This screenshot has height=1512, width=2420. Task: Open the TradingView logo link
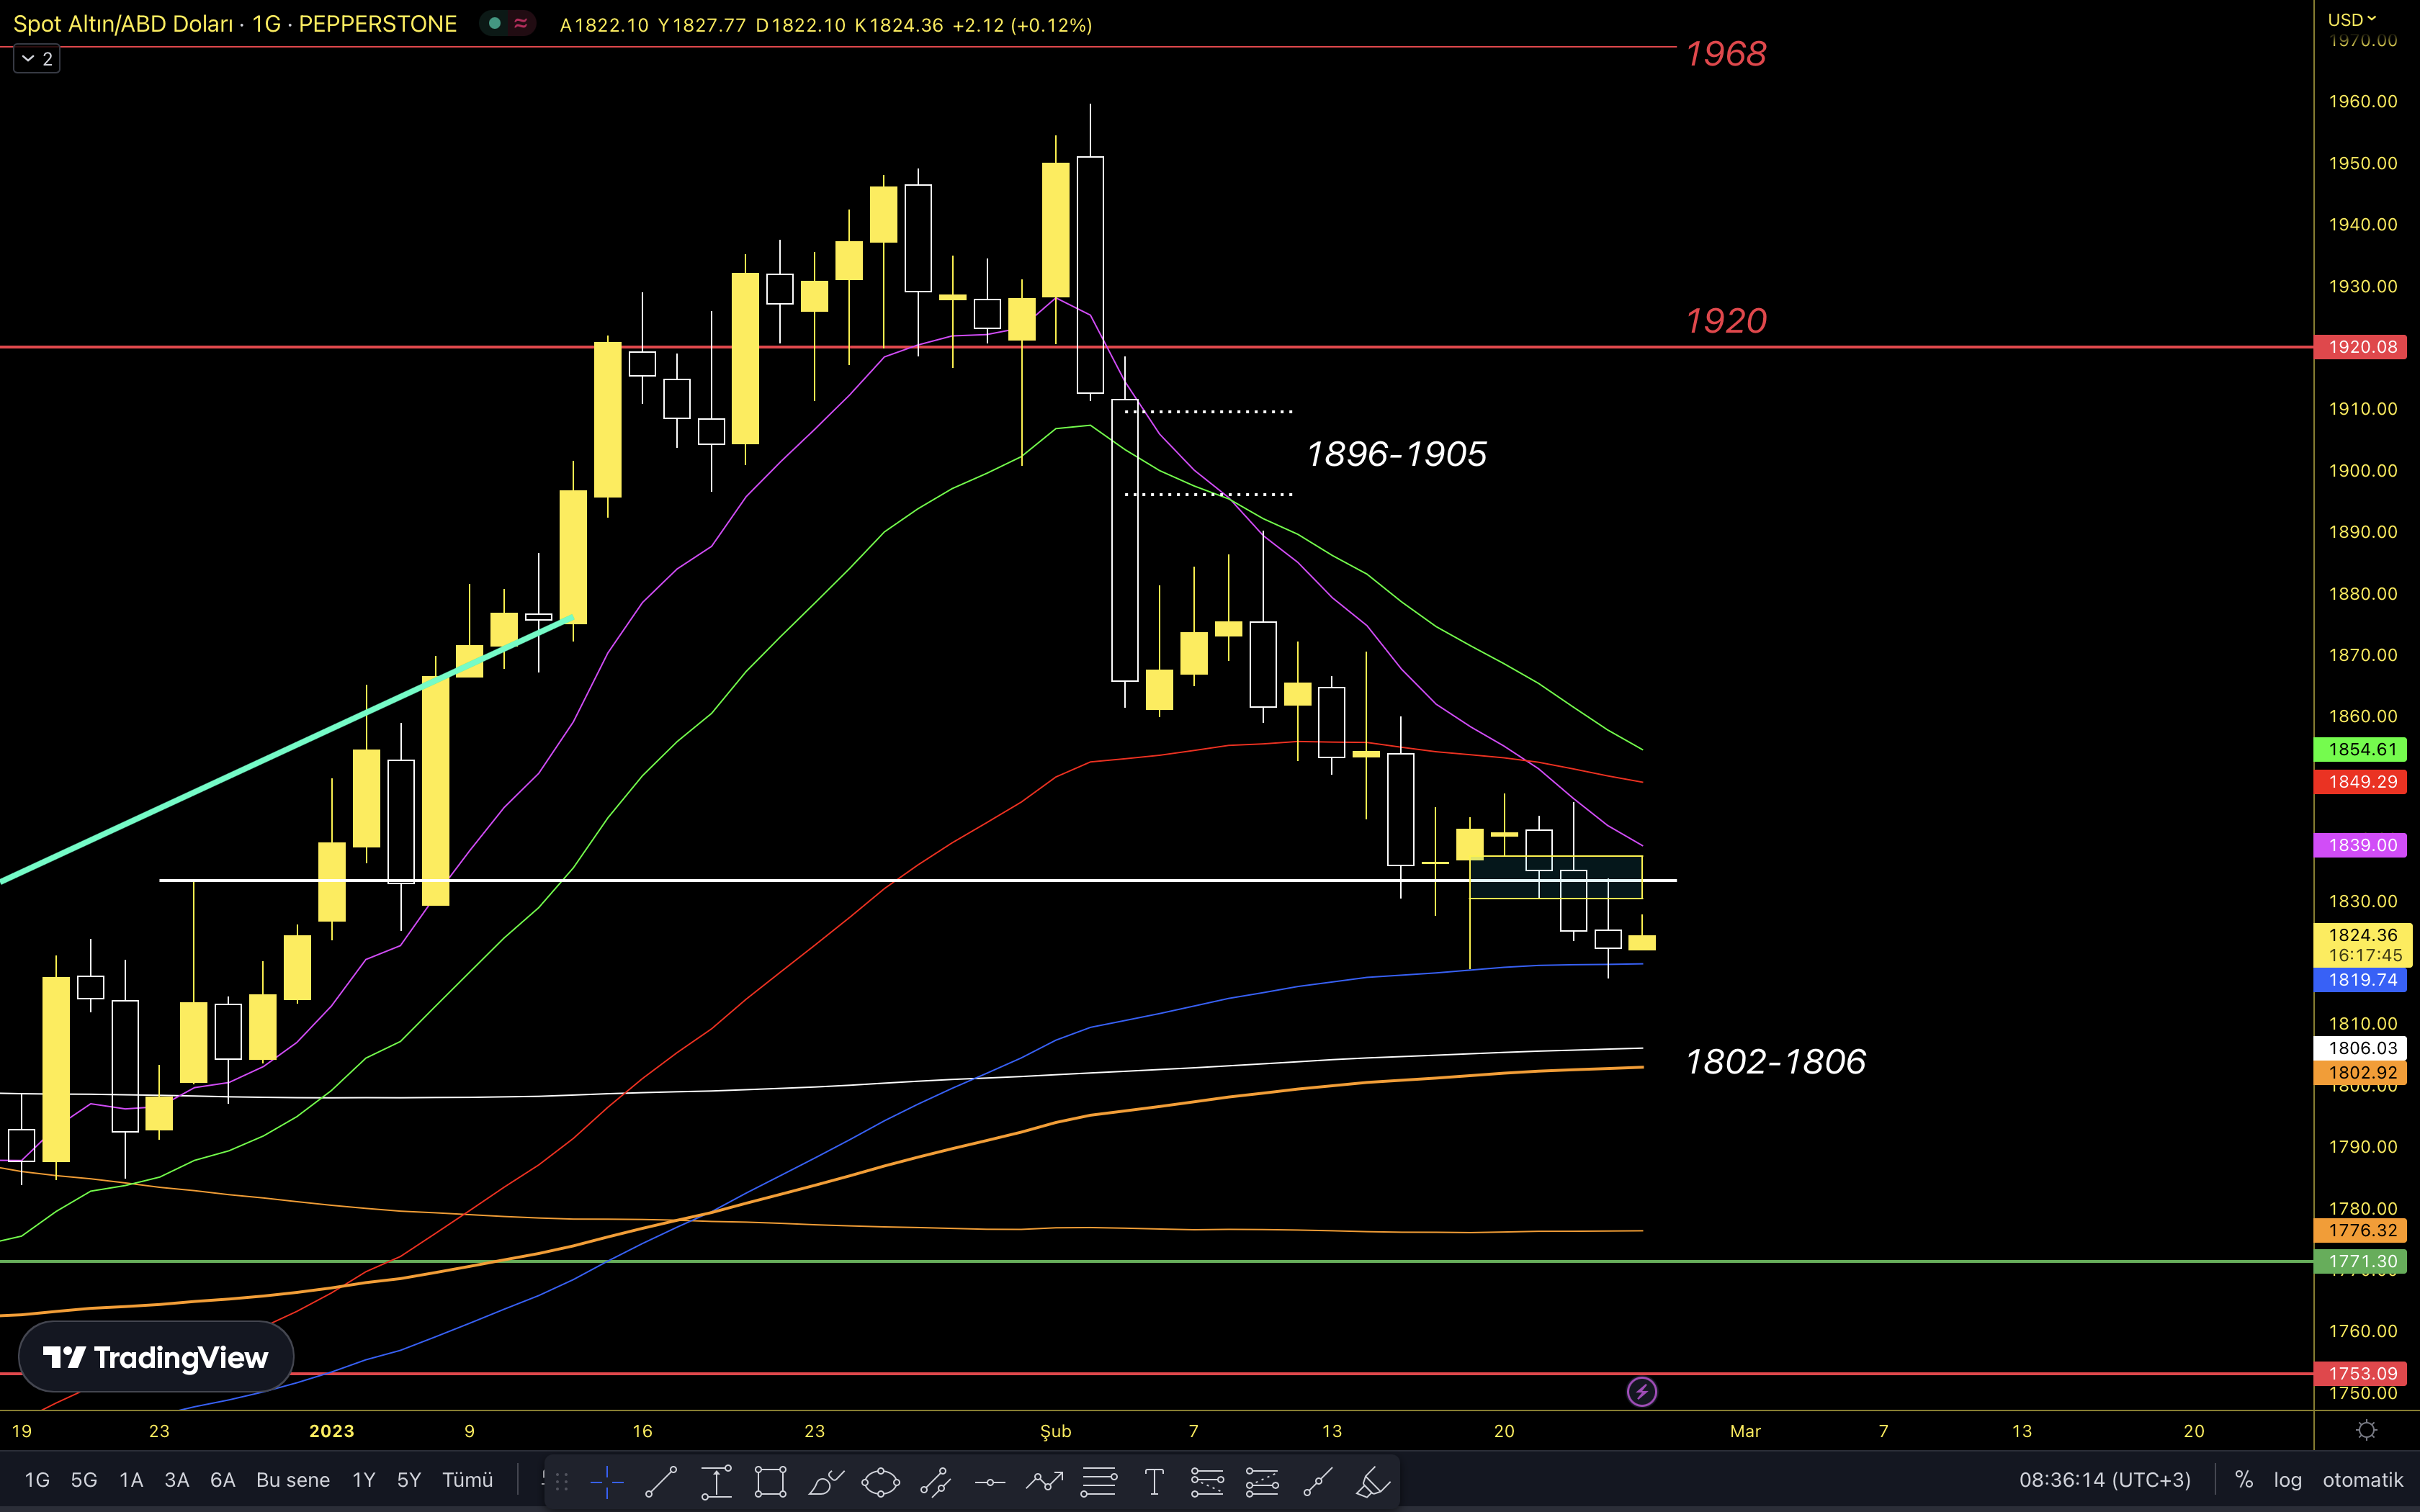pos(156,1357)
